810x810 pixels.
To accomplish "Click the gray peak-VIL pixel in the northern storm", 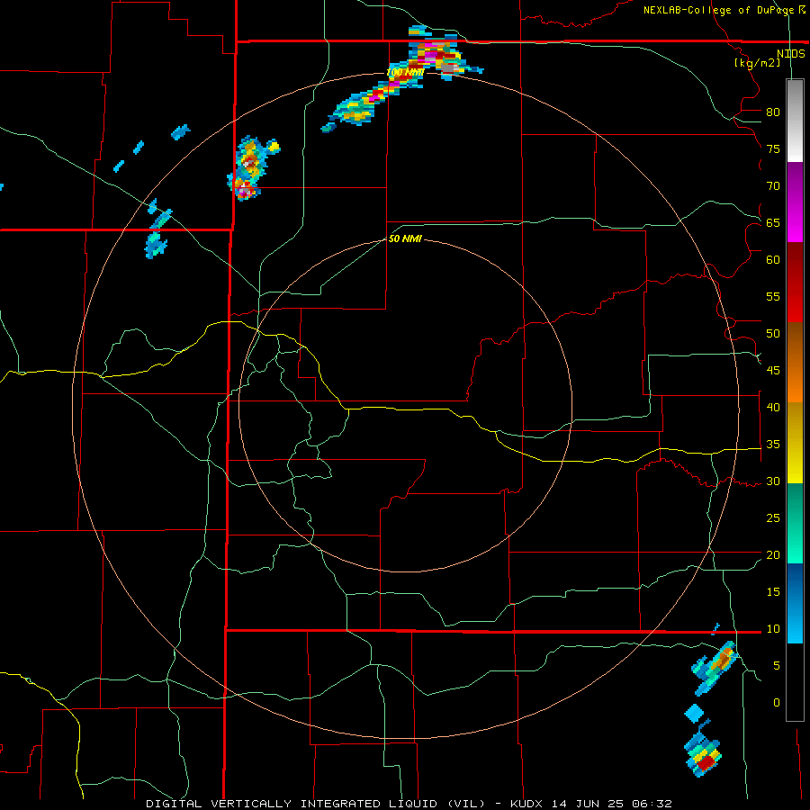I will click(447, 67).
